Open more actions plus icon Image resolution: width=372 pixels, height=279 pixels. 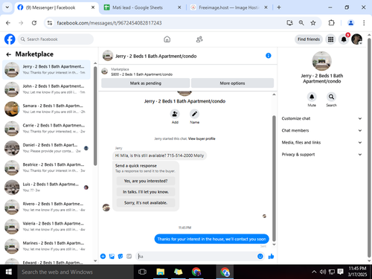103,256
